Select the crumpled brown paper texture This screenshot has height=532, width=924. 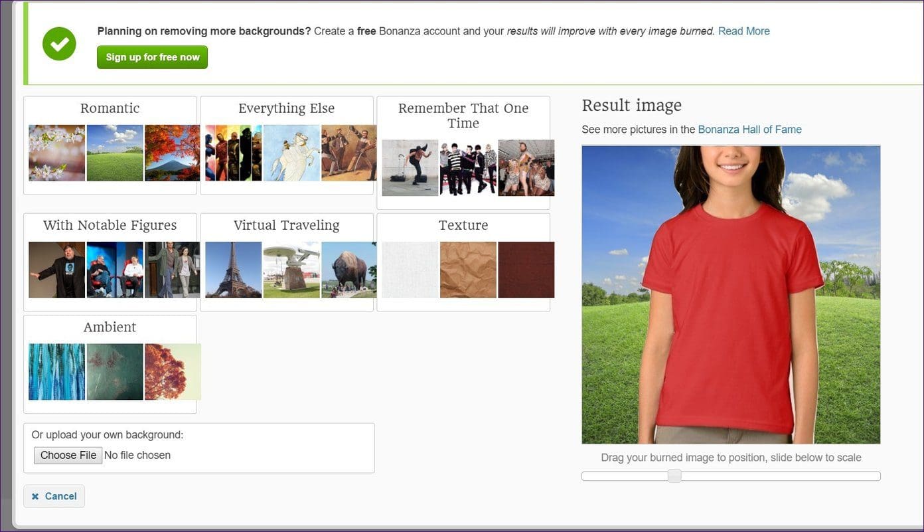[x=468, y=270]
